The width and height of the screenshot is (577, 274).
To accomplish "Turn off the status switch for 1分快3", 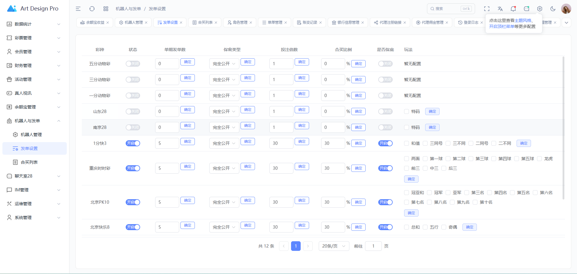I will click(x=133, y=143).
